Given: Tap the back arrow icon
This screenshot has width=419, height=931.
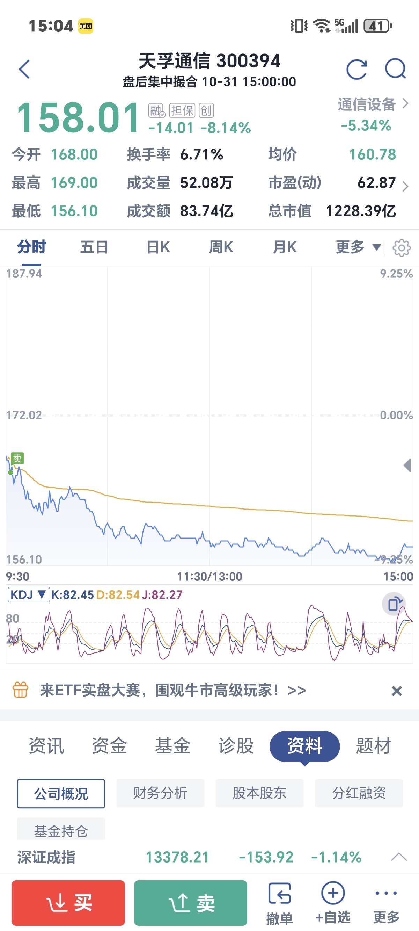Looking at the screenshot, I should coord(24,69).
